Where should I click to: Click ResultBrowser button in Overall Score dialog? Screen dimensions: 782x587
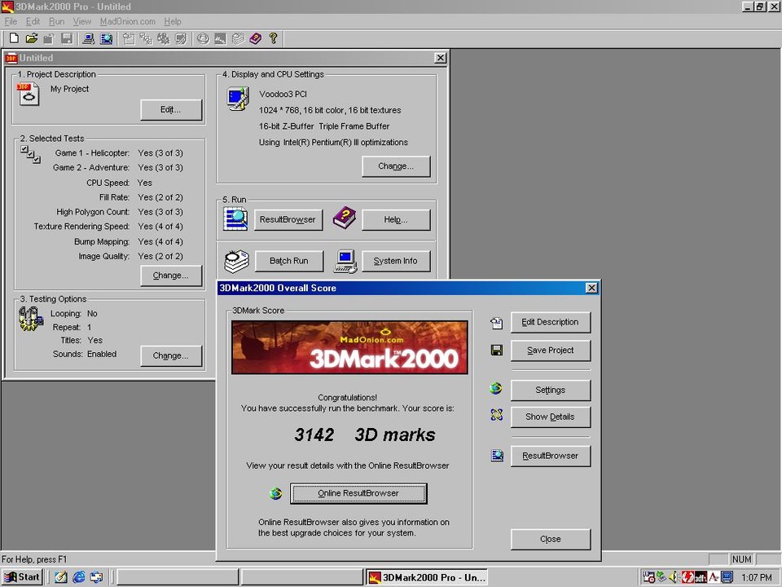tap(551, 456)
